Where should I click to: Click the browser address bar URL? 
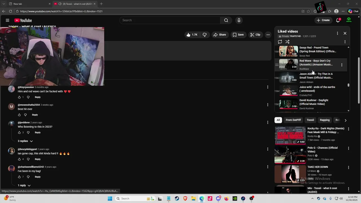(61, 11)
